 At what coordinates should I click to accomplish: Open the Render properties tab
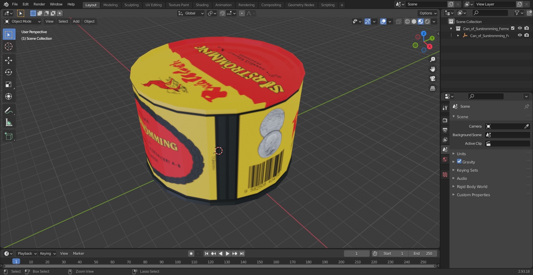[x=445, y=120]
